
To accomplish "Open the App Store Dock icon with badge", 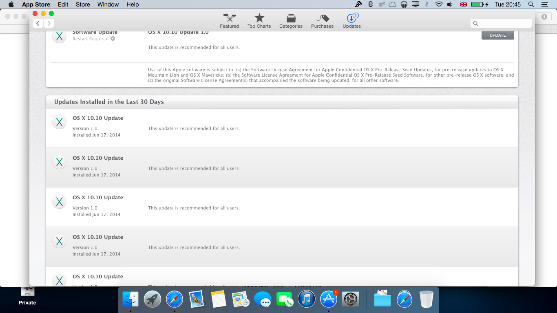I will [x=329, y=300].
